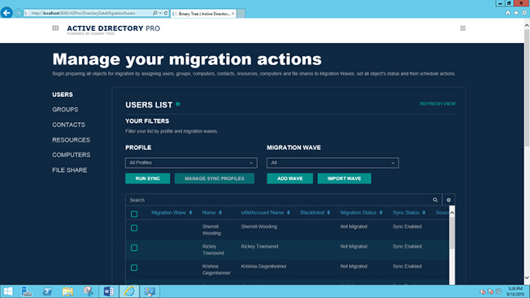This screenshot has width=530, height=298.
Task: Refresh page using address bar reload icon
Action: [166, 13]
